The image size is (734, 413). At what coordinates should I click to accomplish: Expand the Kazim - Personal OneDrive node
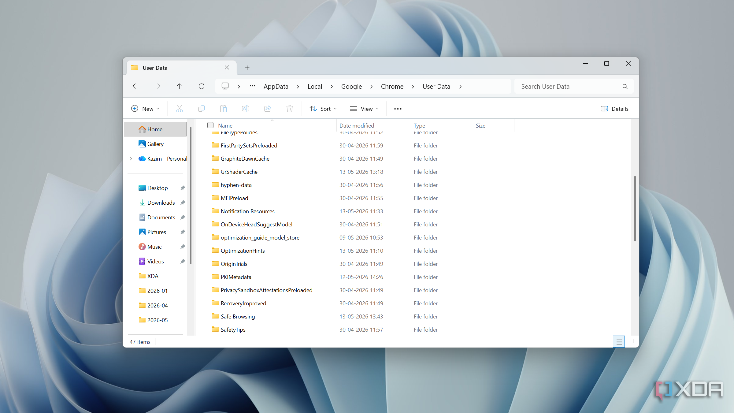(x=131, y=158)
